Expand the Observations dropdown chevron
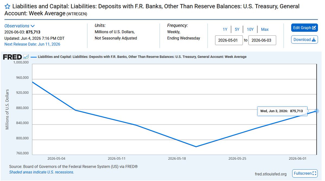This screenshot has height=181, width=325. coord(33,26)
